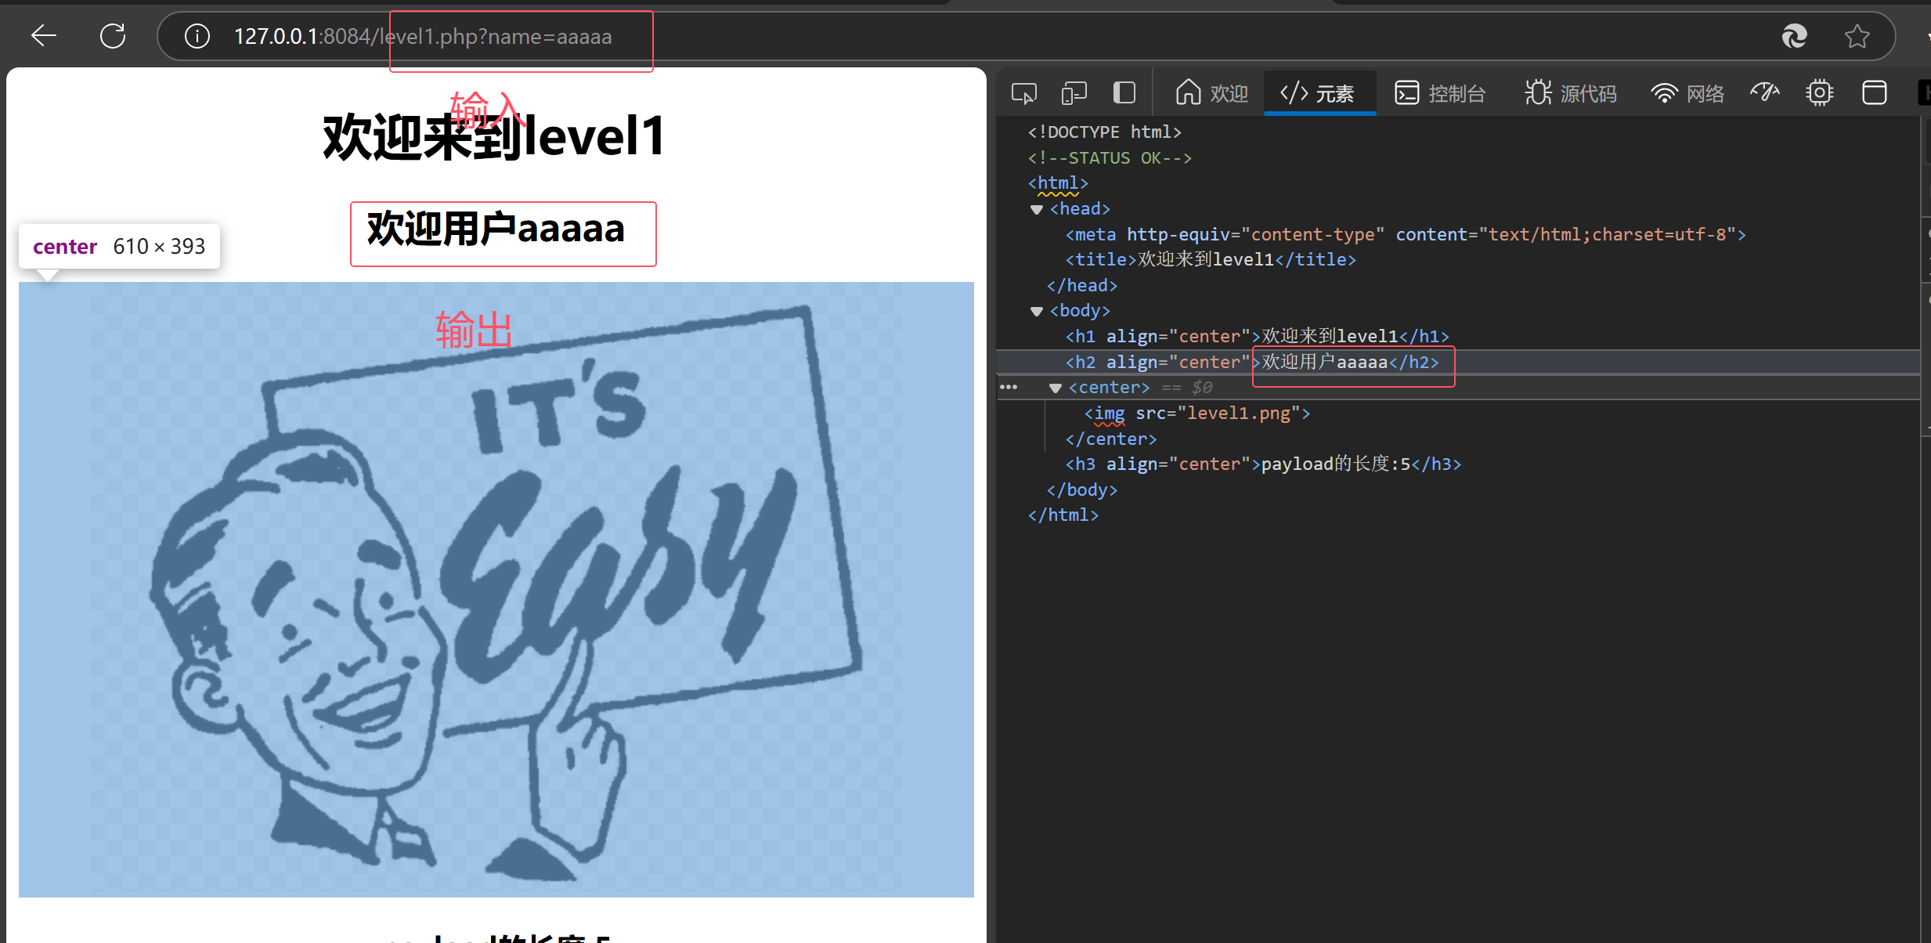Open the 控制台 console tab

1441,93
